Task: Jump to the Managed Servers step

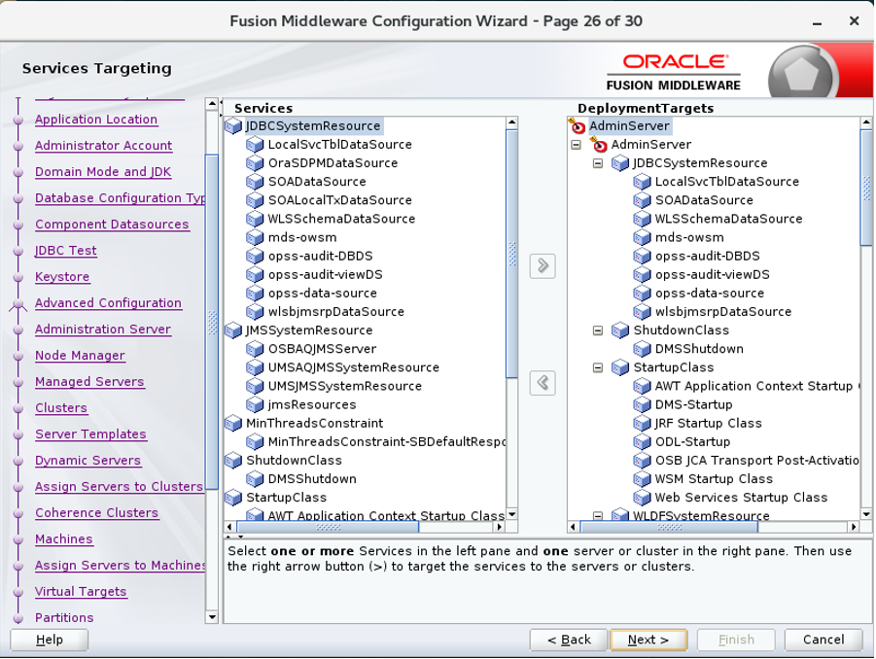Action: 89,382
